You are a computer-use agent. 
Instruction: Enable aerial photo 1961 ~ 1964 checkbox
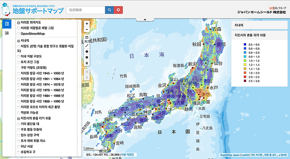(19, 79)
